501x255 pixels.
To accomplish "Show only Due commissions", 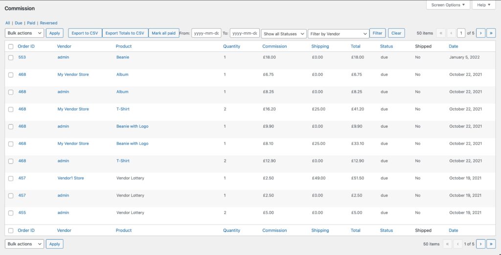I will point(19,23).
